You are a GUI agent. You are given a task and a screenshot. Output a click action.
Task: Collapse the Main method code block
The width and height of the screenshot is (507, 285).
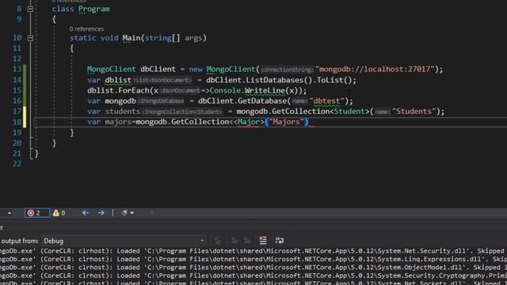[30, 38]
